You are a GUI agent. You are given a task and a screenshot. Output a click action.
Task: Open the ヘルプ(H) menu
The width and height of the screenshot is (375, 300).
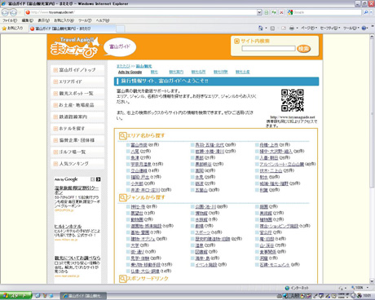coord(103,20)
